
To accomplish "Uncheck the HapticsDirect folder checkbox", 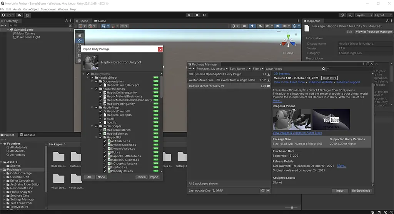I will 92,78.
